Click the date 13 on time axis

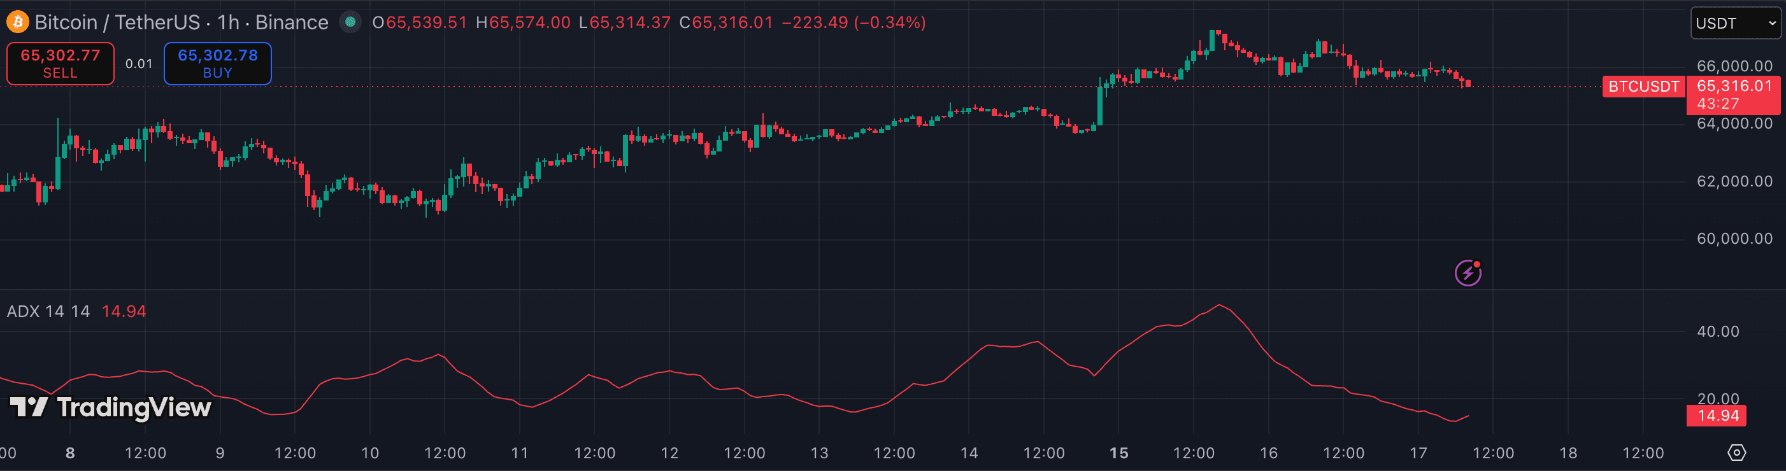[819, 453]
